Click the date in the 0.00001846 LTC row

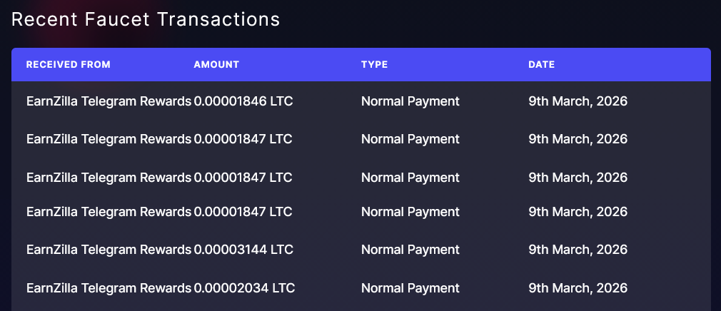point(578,101)
